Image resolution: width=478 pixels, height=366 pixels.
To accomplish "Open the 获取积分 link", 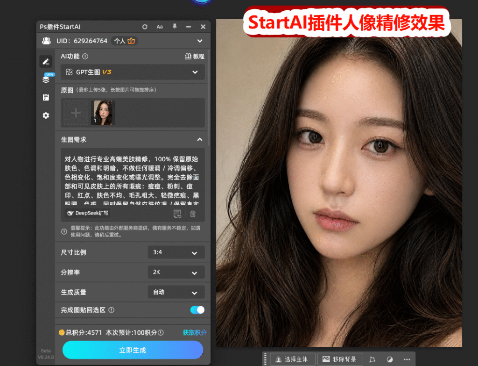I will tap(195, 332).
